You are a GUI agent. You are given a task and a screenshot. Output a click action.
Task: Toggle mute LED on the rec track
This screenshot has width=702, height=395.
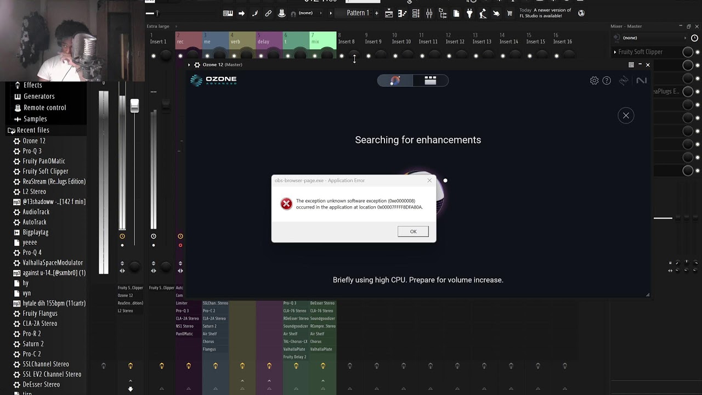[180, 56]
